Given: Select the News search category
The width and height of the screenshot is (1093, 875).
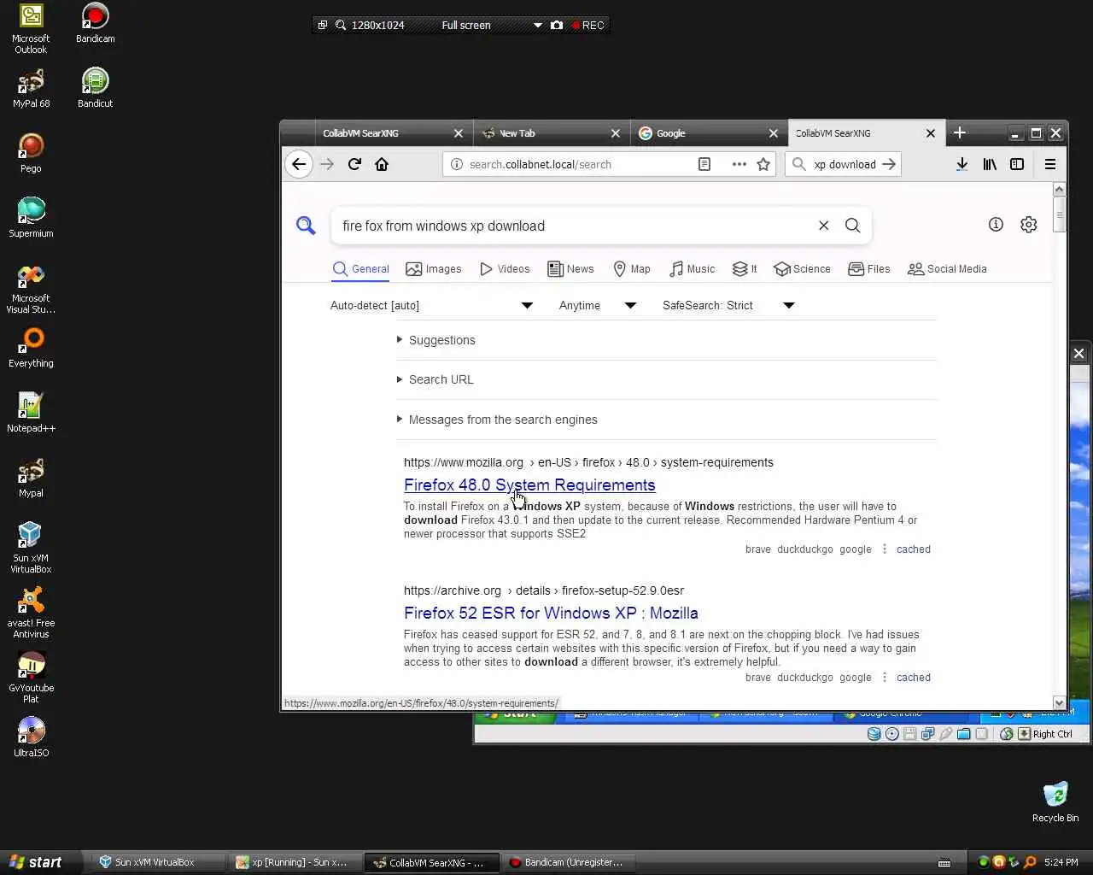Looking at the screenshot, I should pos(570,269).
